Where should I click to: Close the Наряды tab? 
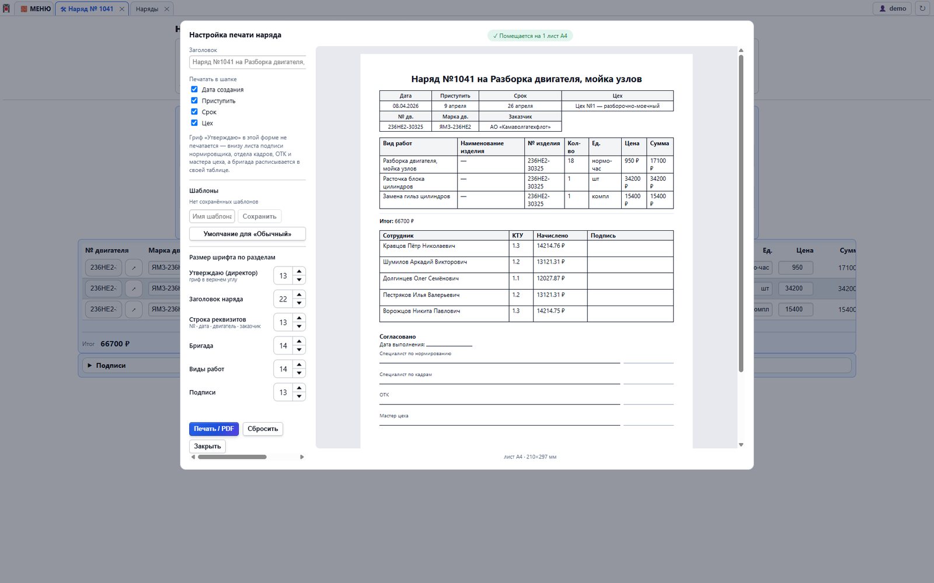[x=166, y=9]
